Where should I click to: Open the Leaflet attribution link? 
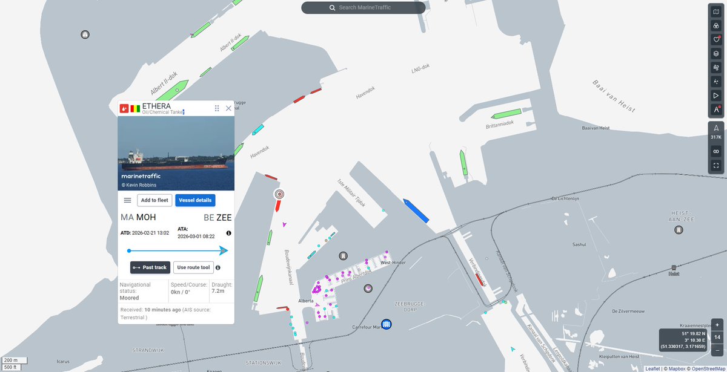click(652, 368)
